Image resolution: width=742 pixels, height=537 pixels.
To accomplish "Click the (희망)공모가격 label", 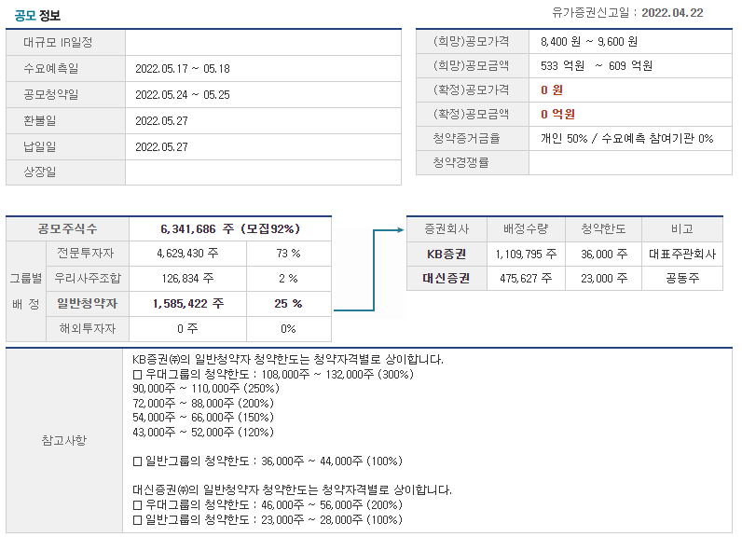I will coord(472,42).
